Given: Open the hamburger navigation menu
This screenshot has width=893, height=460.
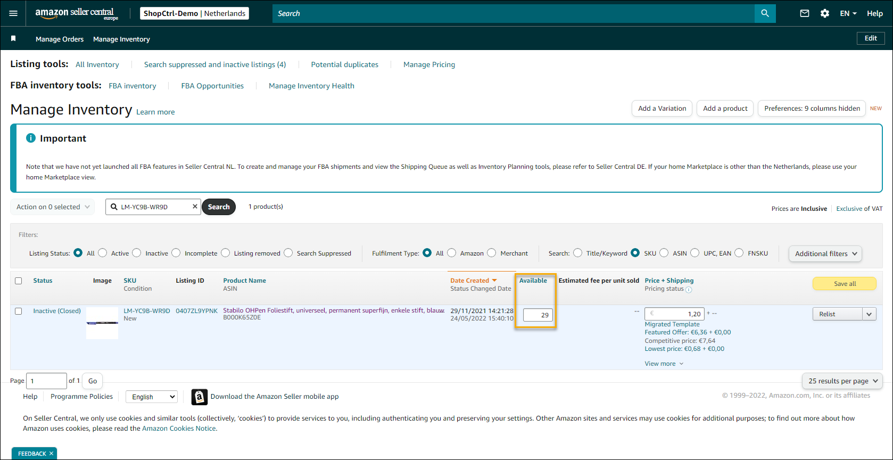Looking at the screenshot, I should tap(13, 13).
